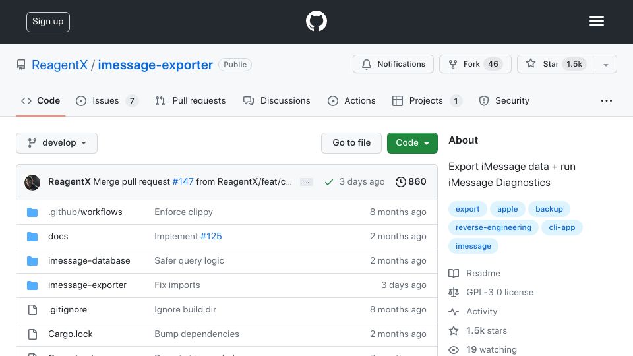Open the Fix imports commit
Screen dimensions: 633x356
point(177,285)
